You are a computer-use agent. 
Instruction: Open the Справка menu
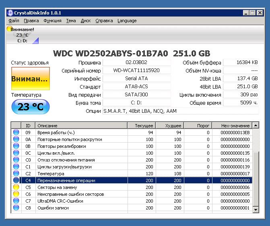pyautogui.click(x=104, y=21)
